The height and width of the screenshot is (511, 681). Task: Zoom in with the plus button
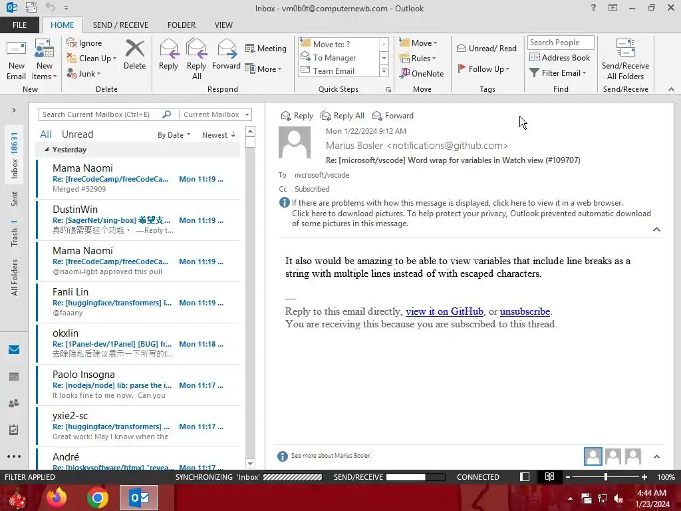[x=644, y=477]
